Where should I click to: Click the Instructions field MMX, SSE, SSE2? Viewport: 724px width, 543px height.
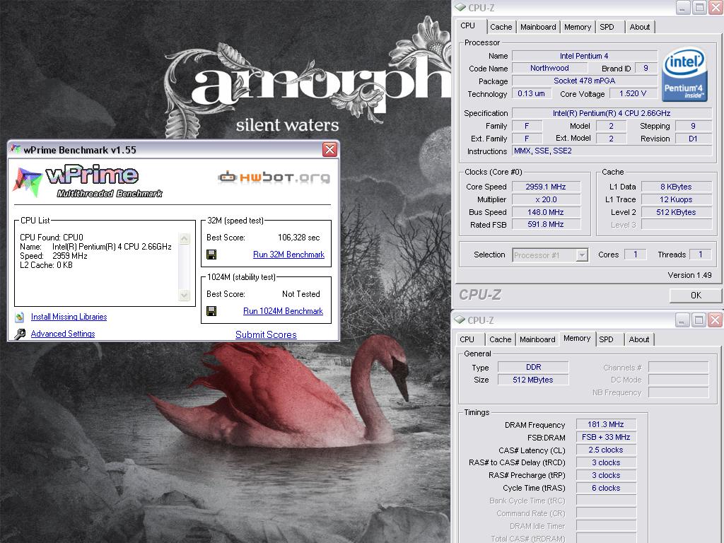tap(612, 151)
